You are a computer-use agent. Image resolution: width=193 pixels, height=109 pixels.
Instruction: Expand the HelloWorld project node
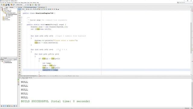click(x=1, y=9)
